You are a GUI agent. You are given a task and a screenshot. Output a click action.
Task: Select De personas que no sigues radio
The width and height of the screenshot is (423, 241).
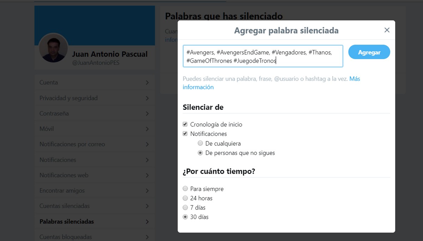(200, 153)
